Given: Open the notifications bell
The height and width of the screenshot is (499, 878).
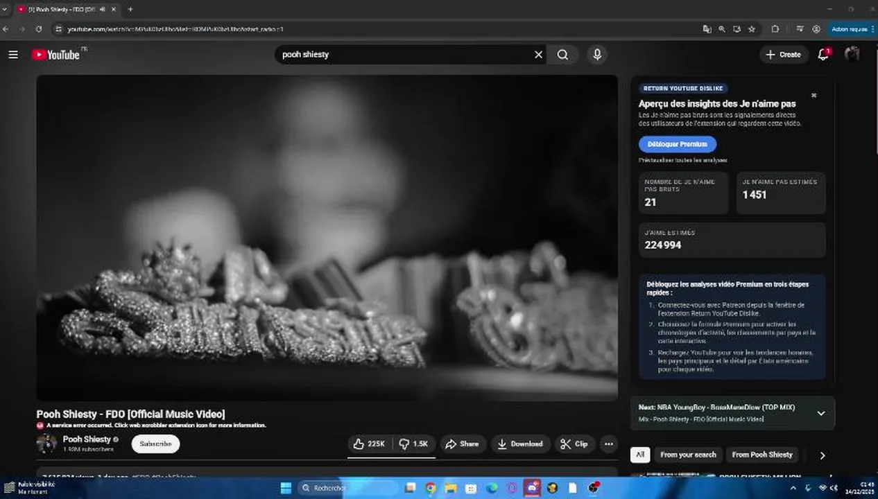Looking at the screenshot, I should (823, 55).
